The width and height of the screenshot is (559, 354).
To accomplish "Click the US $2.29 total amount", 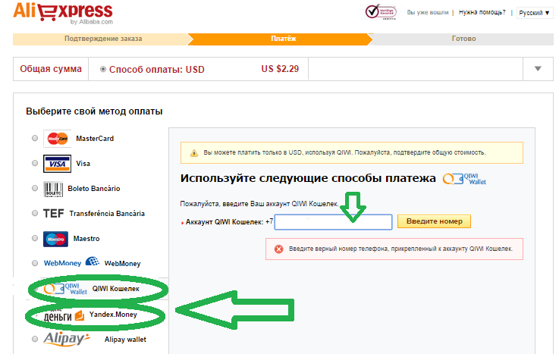I will [280, 69].
